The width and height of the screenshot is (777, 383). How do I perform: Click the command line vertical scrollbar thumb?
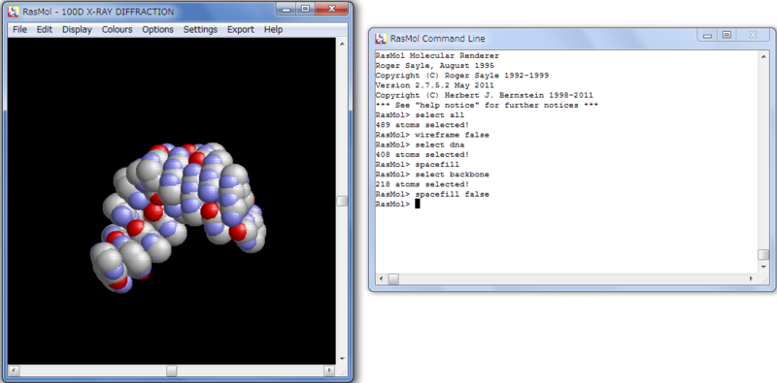(x=763, y=254)
